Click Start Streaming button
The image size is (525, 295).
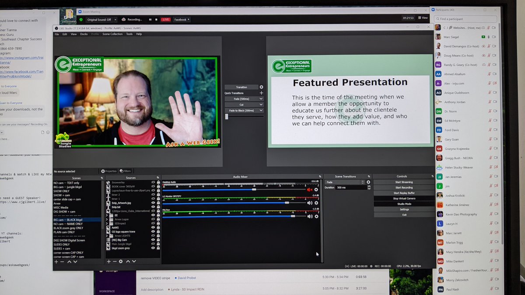(404, 182)
